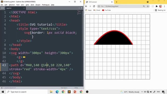The image size is (167, 94).
Task: Click line number 43 in the gutter
Action: coord(4,65)
